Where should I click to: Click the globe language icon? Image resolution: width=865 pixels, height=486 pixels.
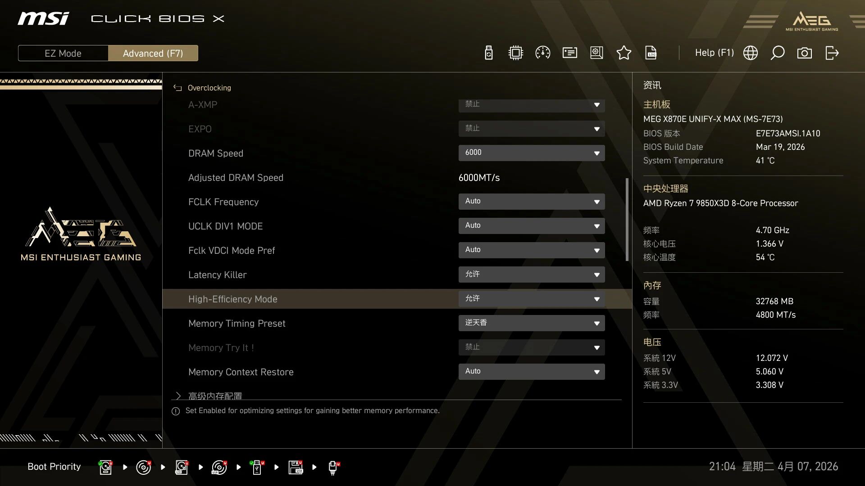click(750, 53)
